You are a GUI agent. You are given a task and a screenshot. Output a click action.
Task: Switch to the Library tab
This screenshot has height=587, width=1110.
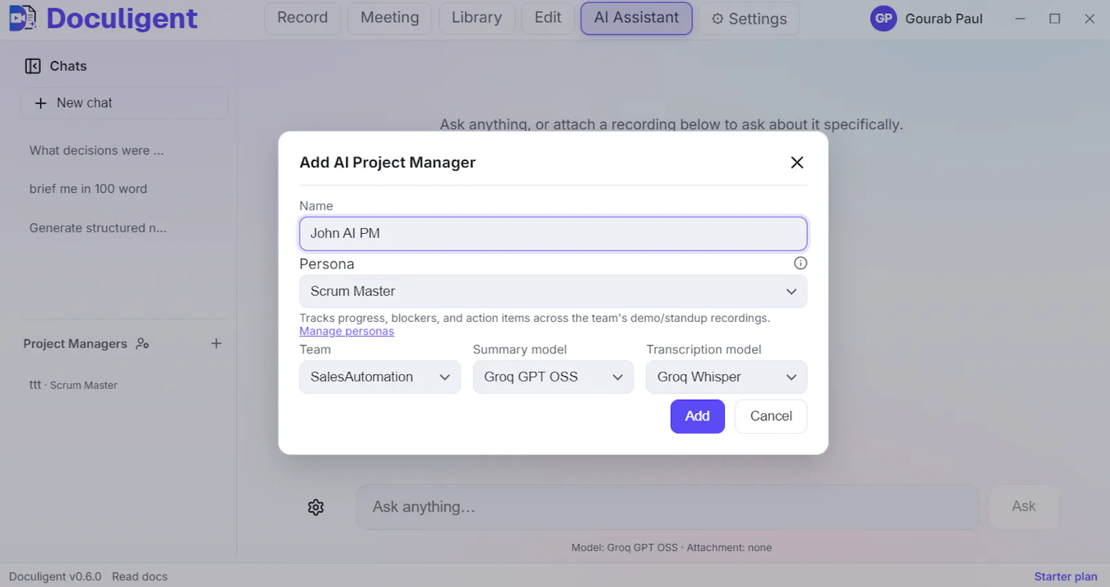pyautogui.click(x=477, y=18)
